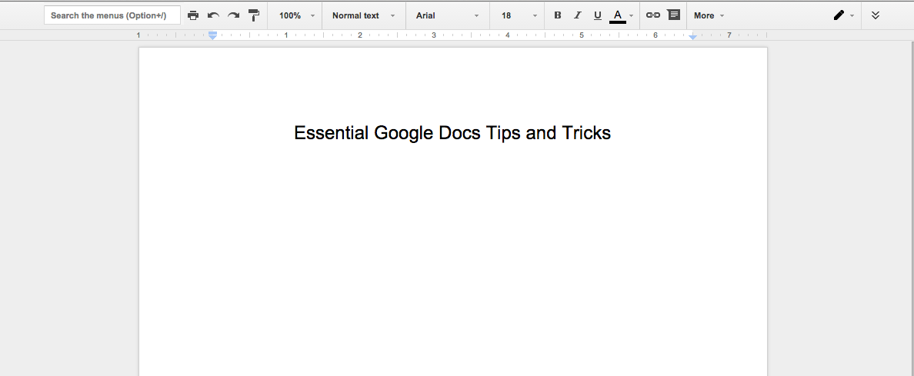Click the title text "Essential Google Docs Tips and Tricks"
Screen dimensions: 914x376
(x=452, y=133)
